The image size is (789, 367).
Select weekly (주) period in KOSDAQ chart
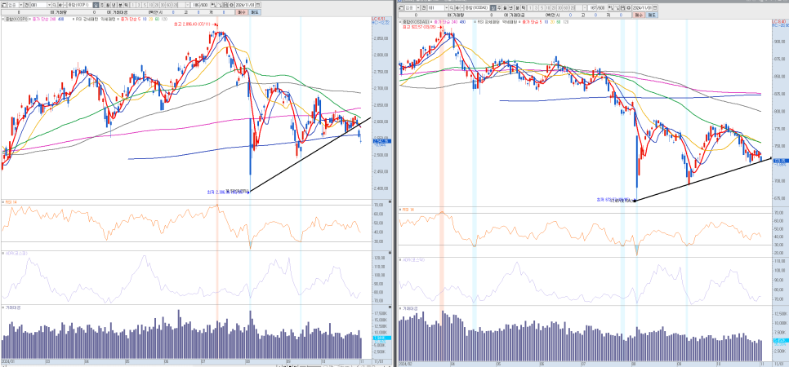click(499, 7)
